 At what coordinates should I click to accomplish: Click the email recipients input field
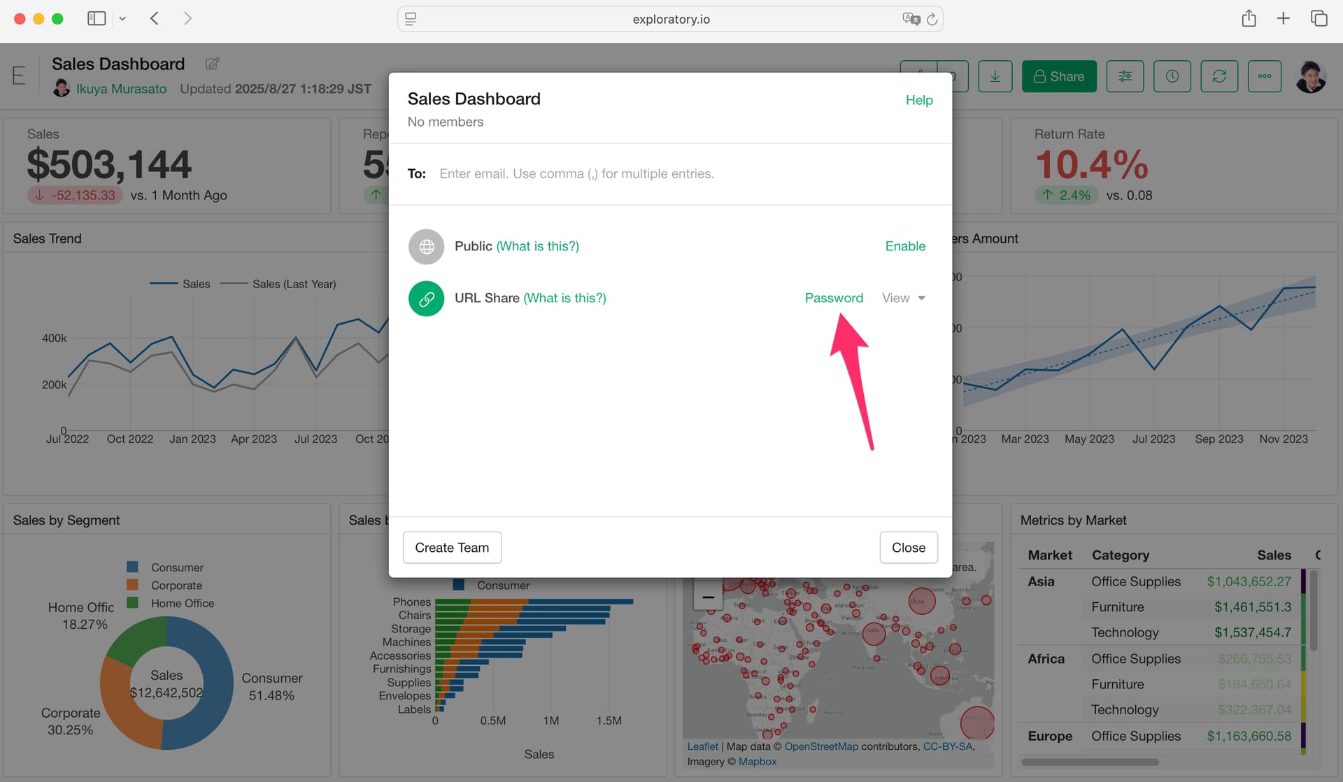[671, 173]
